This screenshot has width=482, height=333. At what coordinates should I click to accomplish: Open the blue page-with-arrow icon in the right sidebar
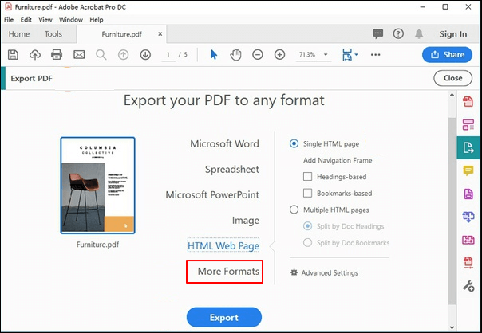point(468,217)
